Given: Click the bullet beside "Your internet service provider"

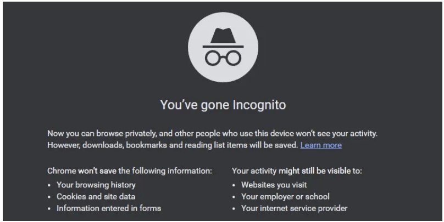Looking at the screenshot, I should tap(234, 209).
